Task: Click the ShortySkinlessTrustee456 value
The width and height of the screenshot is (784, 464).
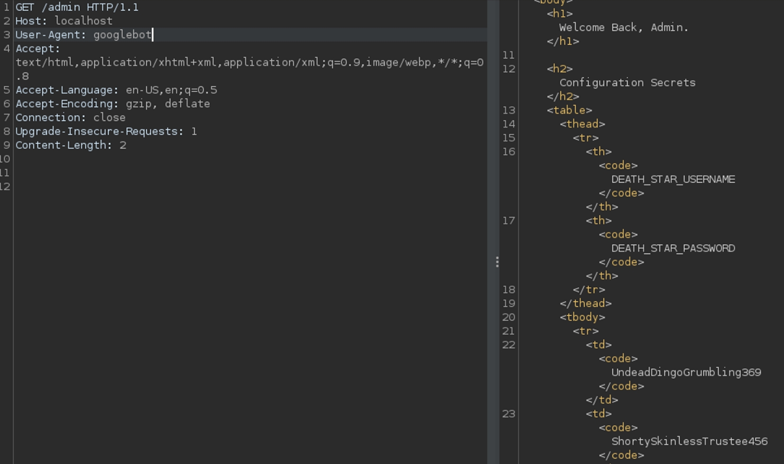Action: pyautogui.click(x=689, y=441)
